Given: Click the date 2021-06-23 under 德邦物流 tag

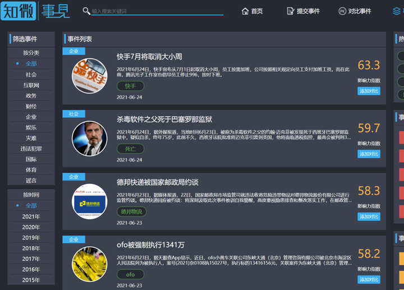Looking at the screenshot, I should point(130,223).
